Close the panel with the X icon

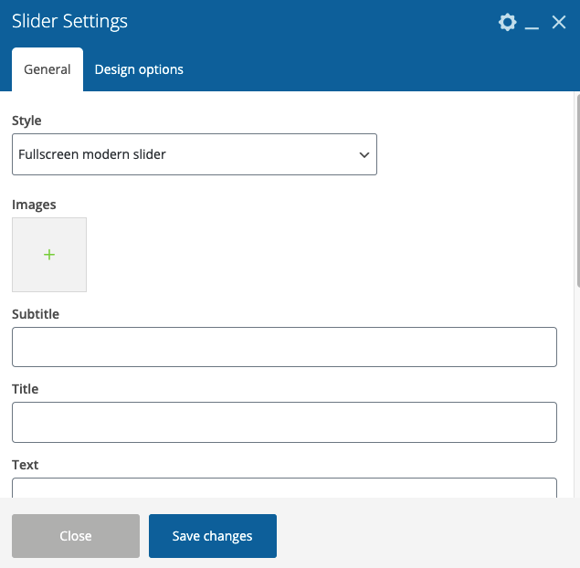pyautogui.click(x=559, y=22)
